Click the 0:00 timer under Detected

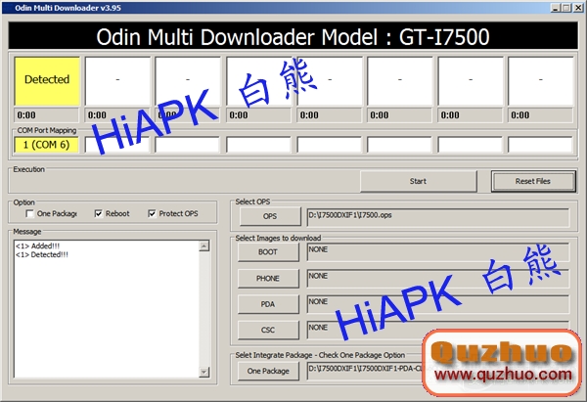[46, 115]
